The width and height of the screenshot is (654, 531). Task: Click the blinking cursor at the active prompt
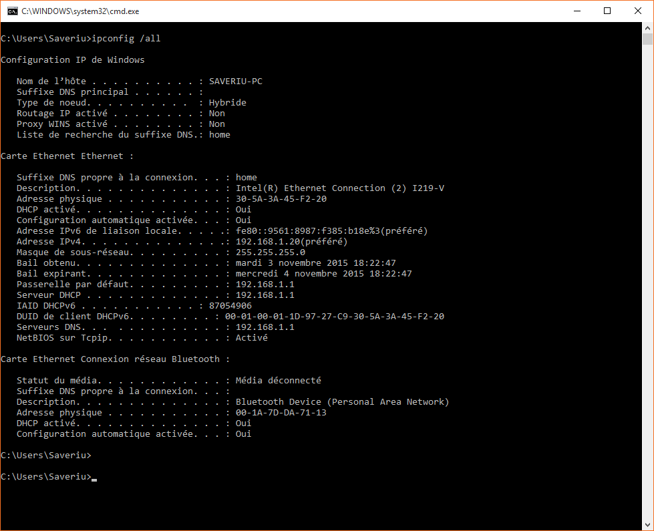[x=94, y=479]
